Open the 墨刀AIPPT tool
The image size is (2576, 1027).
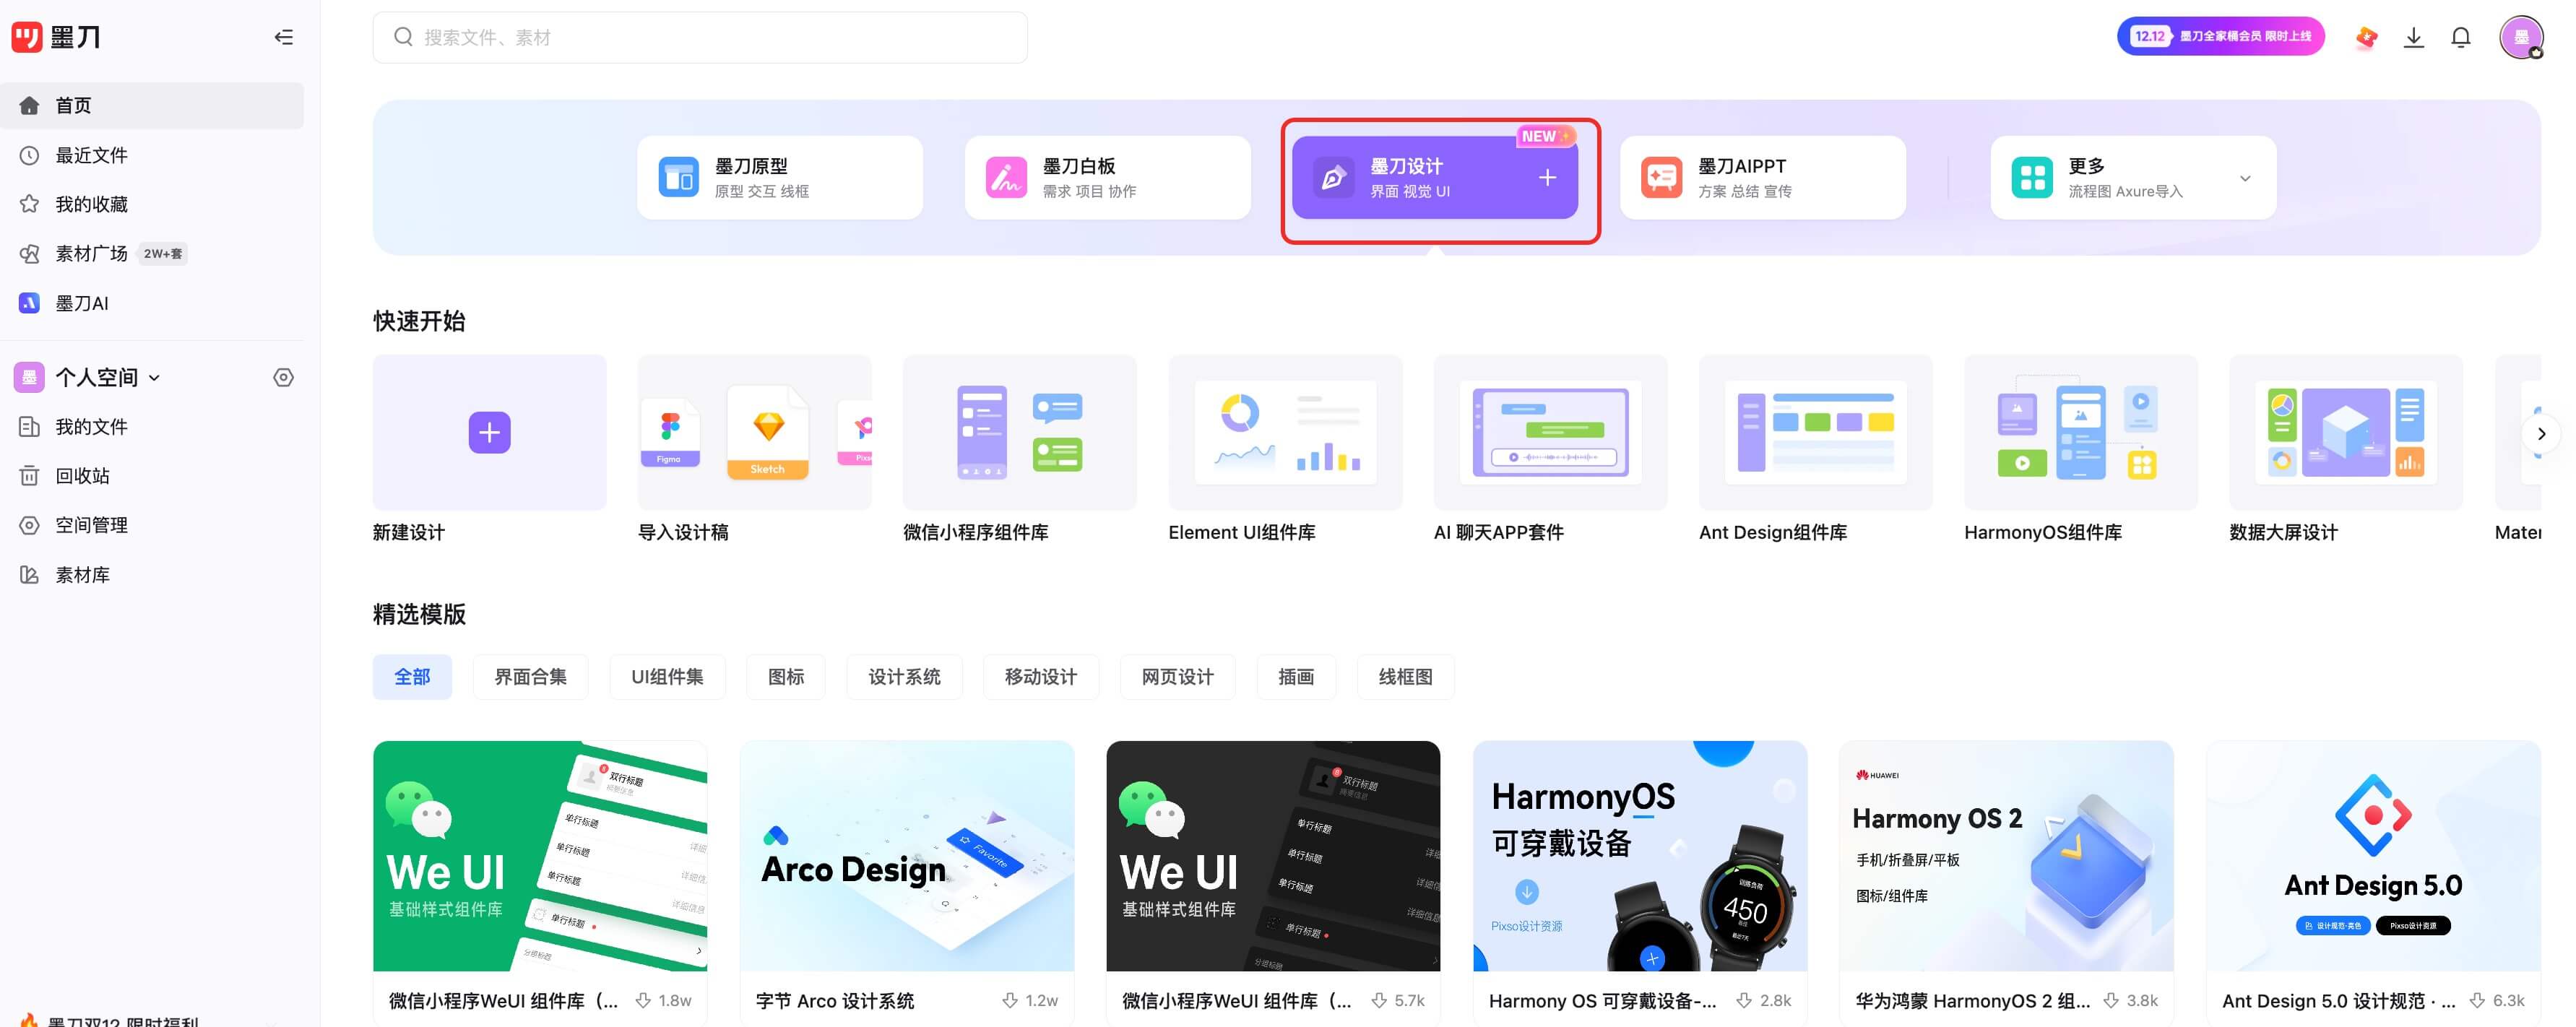(1763, 176)
